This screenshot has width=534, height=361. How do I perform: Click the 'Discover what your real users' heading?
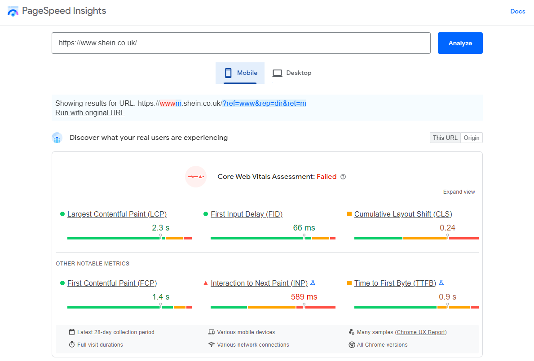(x=149, y=138)
